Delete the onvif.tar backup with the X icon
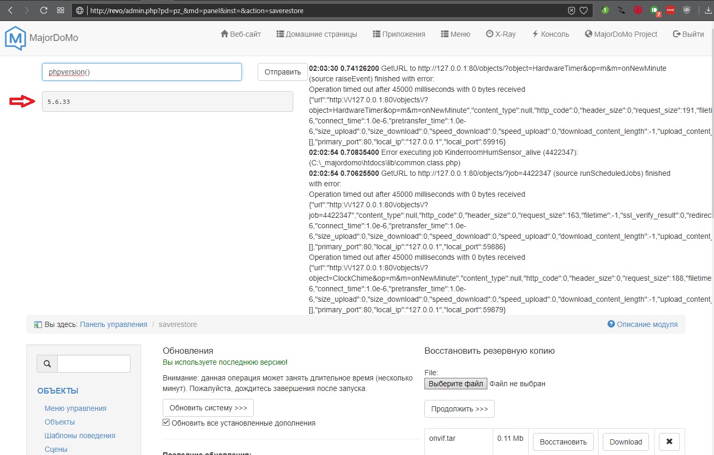This screenshot has width=714, height=455. 669,442
